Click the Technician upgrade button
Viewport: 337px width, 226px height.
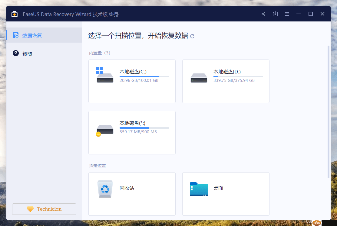point(44,209)
